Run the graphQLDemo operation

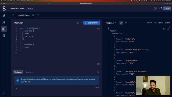(92, 23)
